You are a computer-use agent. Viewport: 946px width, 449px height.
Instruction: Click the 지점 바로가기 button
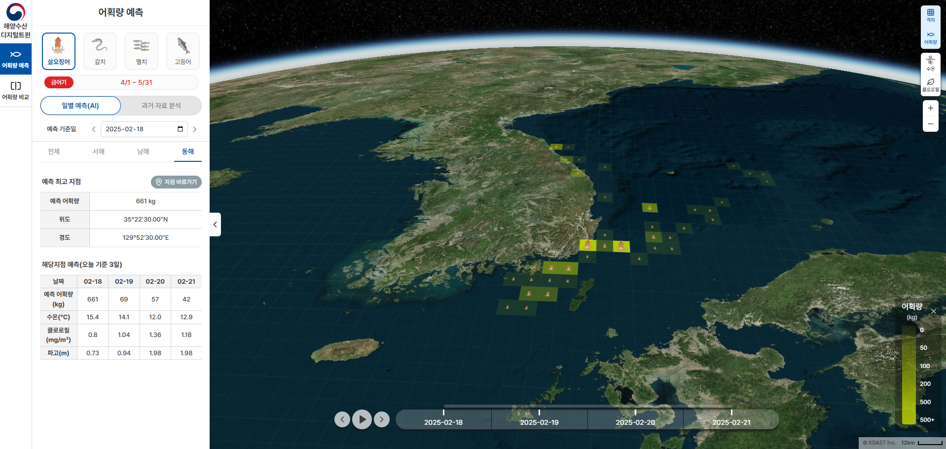coord(176,182)
